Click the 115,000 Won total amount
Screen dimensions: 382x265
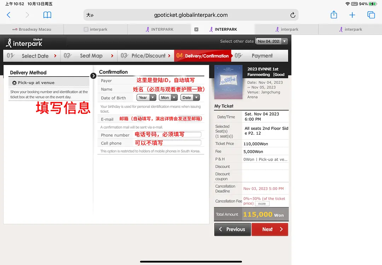point(264,214)
